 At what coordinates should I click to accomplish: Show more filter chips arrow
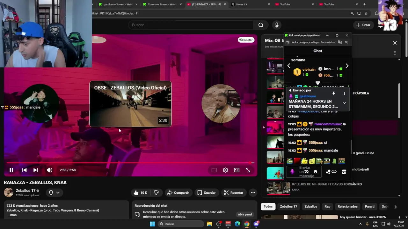[396, 207]
